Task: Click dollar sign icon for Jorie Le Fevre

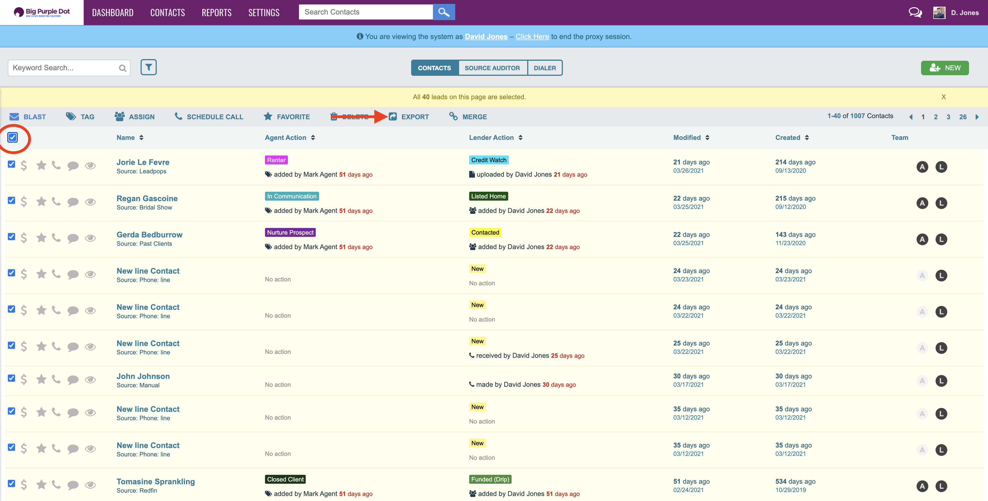Action: click(x=24, y=166)
